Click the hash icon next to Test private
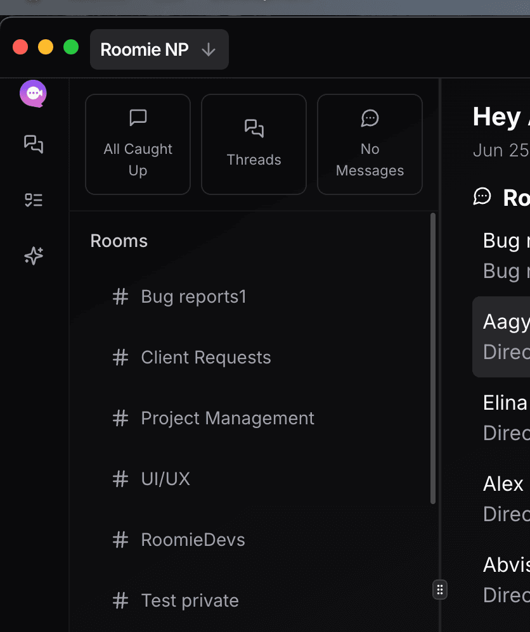 point(120,600)
